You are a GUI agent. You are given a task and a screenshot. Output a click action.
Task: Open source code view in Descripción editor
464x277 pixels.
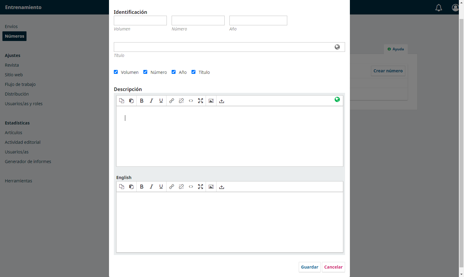click(x=191, y=101)
